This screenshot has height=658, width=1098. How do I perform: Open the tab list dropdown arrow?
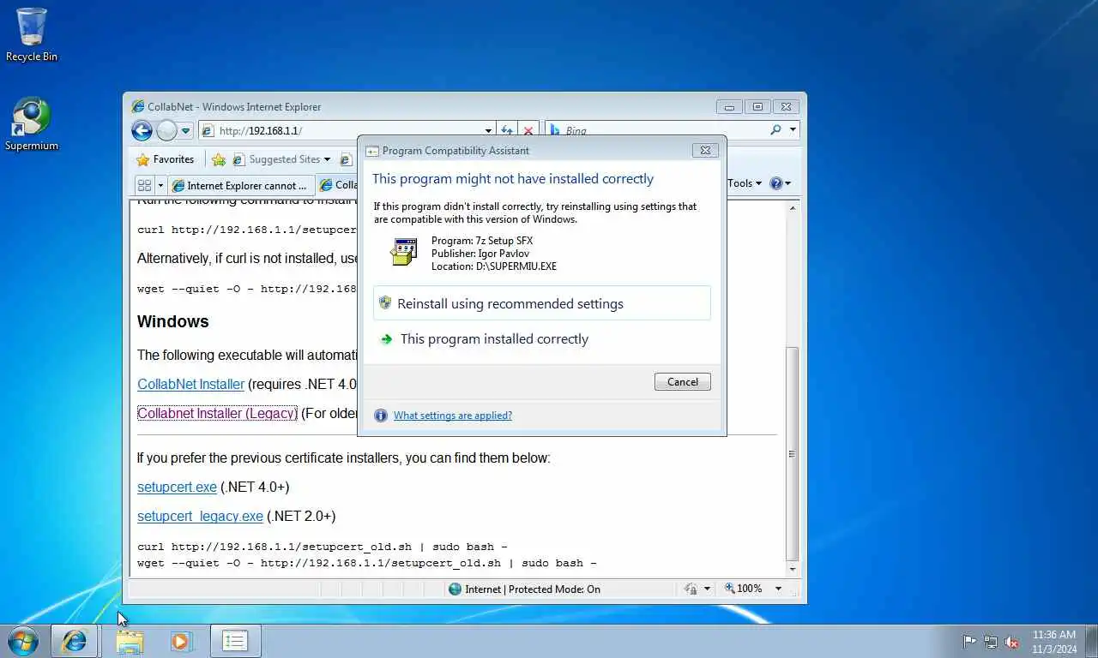coord(160,185)
